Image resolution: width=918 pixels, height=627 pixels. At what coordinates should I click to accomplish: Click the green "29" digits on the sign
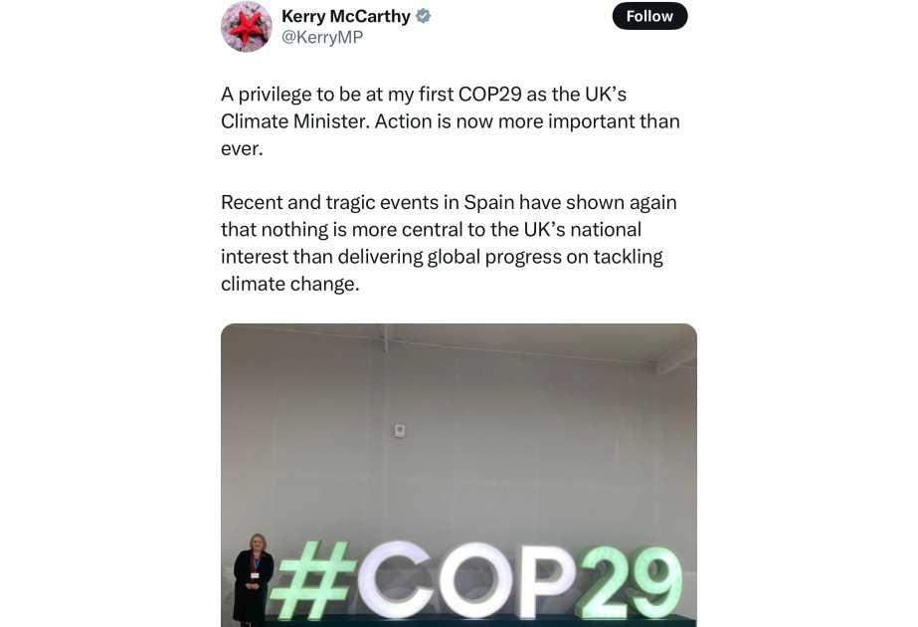629,582
